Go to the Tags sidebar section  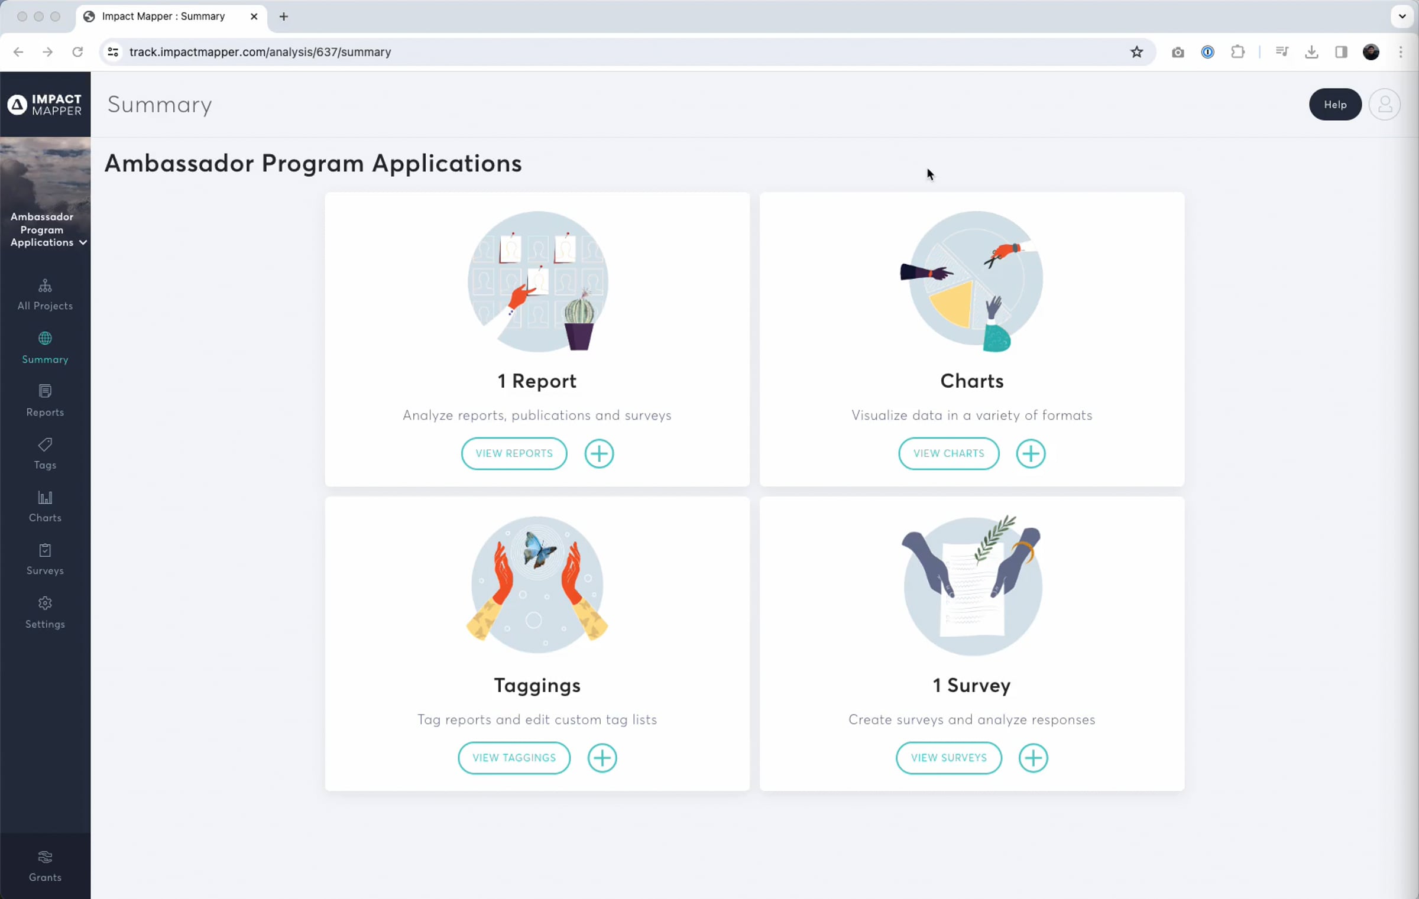(45, 453)
